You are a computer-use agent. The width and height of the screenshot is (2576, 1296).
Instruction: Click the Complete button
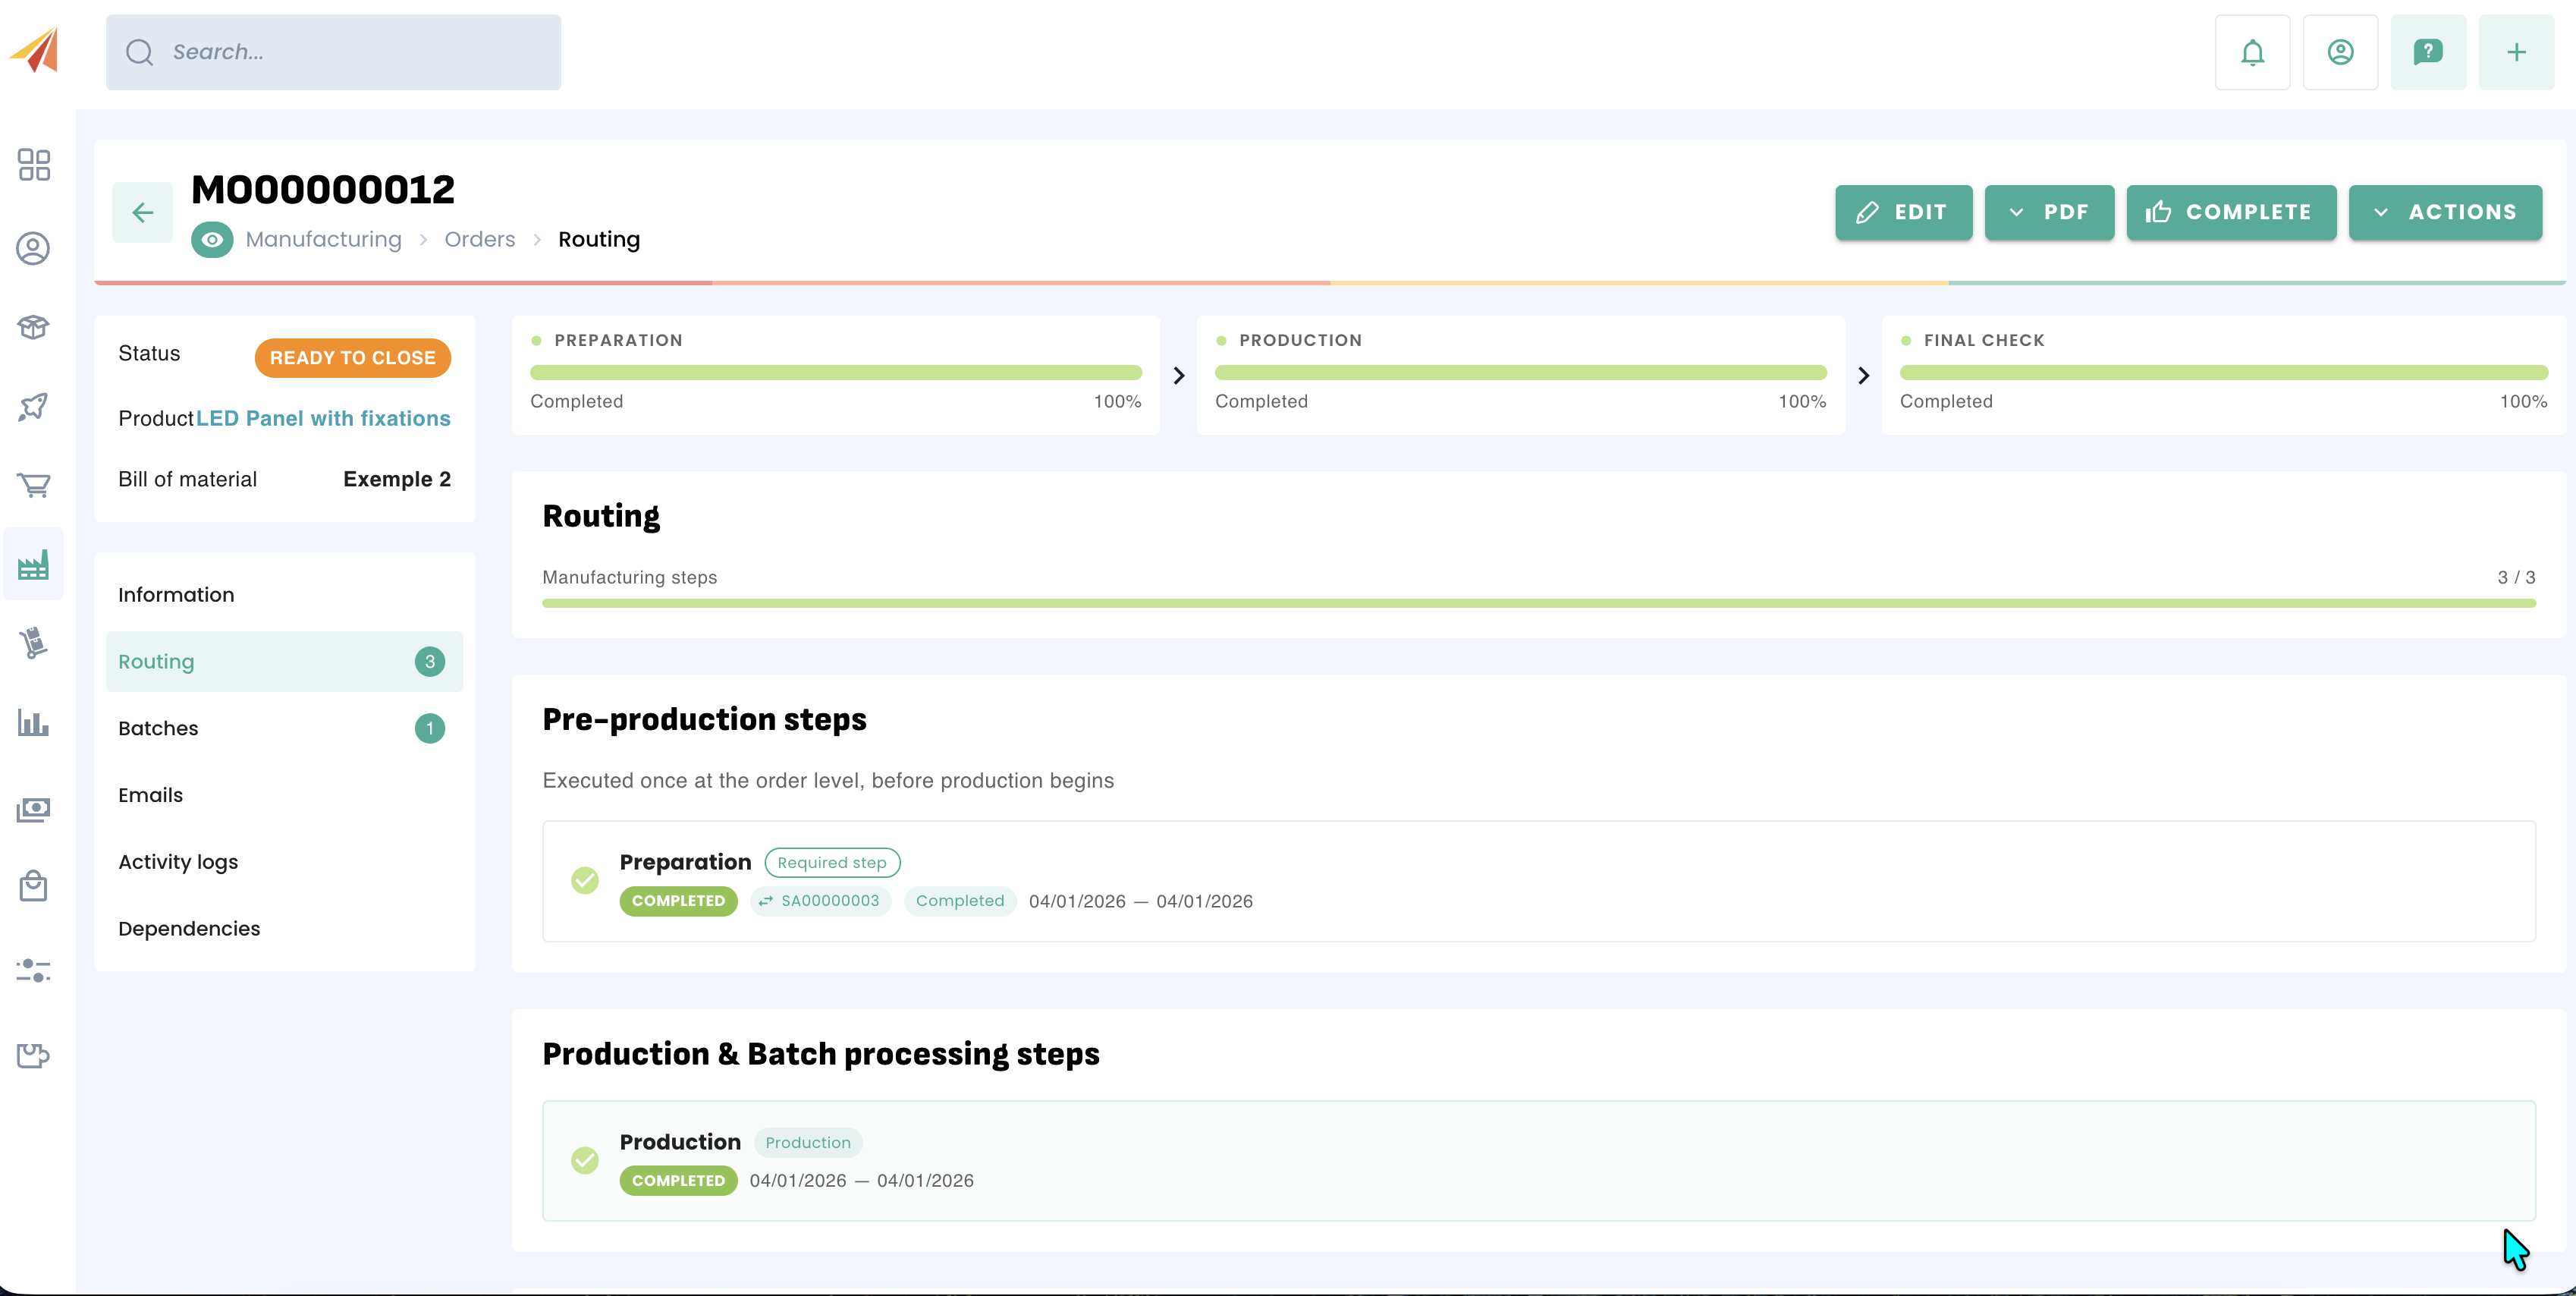[x=2231, y=212]
